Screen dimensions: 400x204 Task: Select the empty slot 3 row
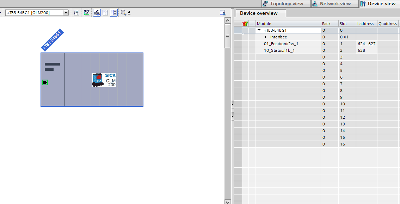click(317, 57)
